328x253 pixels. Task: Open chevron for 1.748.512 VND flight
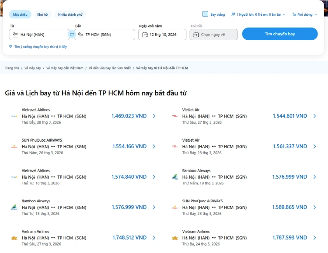[154, 238]
